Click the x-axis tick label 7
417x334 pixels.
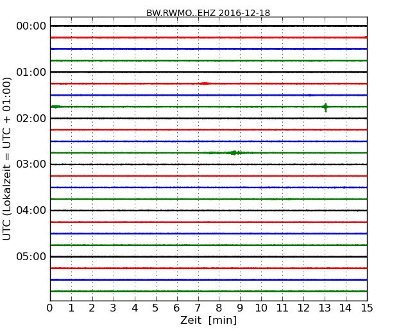coord(198,308)
